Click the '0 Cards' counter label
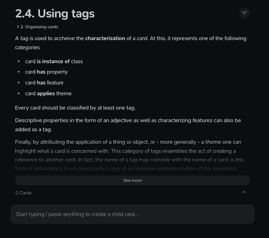The height and width of the screenshot is (238, 269). pyautogui.click(x=23, y=193)
